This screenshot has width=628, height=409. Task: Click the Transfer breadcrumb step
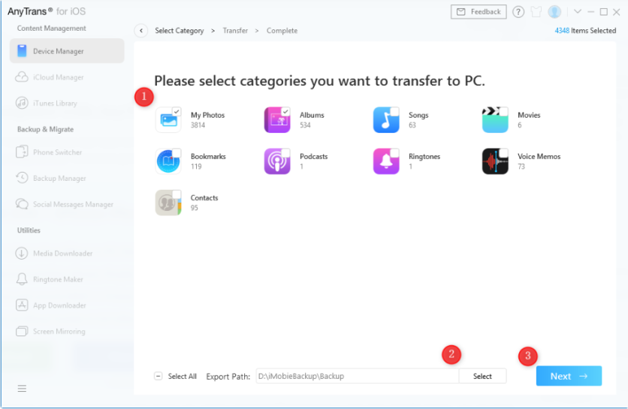click(x=235, y=31)
